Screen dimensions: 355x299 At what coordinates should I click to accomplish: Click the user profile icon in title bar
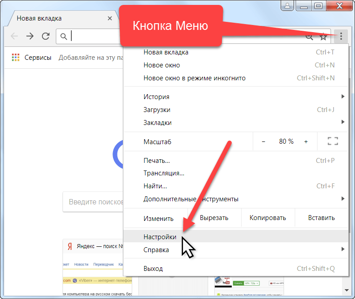(x=287, y=5)
